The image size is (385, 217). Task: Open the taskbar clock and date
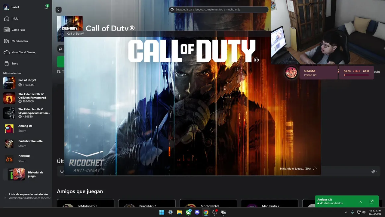coord(375,212)
